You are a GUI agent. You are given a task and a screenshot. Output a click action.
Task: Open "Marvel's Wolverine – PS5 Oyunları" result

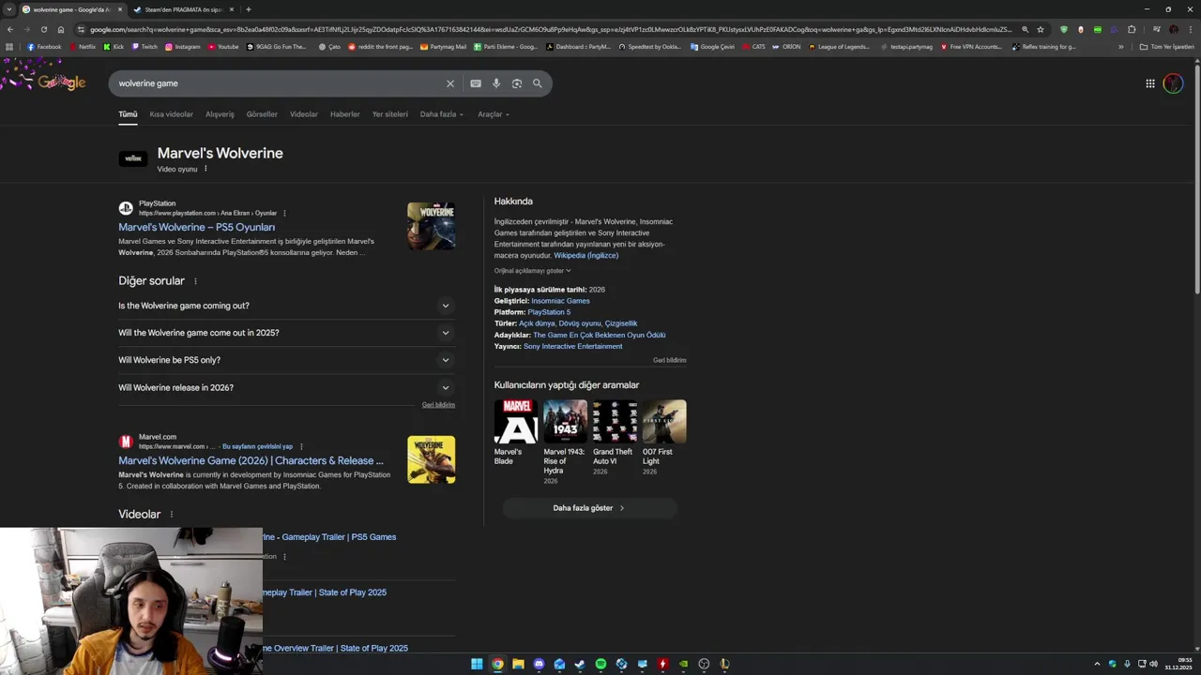(x=197, y=227)
